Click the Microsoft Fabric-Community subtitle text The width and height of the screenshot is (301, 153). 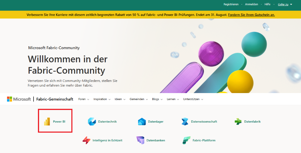point(54,48)
